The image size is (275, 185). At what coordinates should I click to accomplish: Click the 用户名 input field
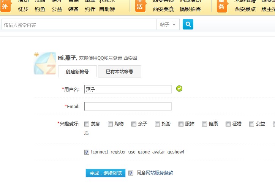click(128, 89)
